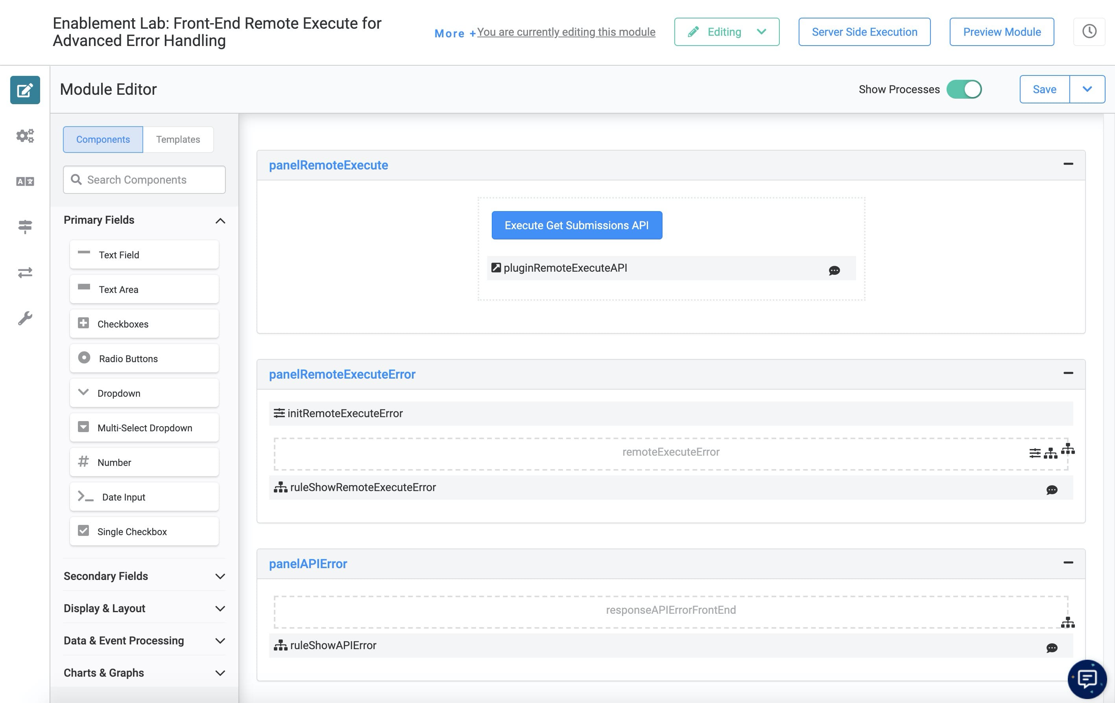Click initializer lines icon on remoteExecuteError field

pyautogui.click(x=1035, y=453)
